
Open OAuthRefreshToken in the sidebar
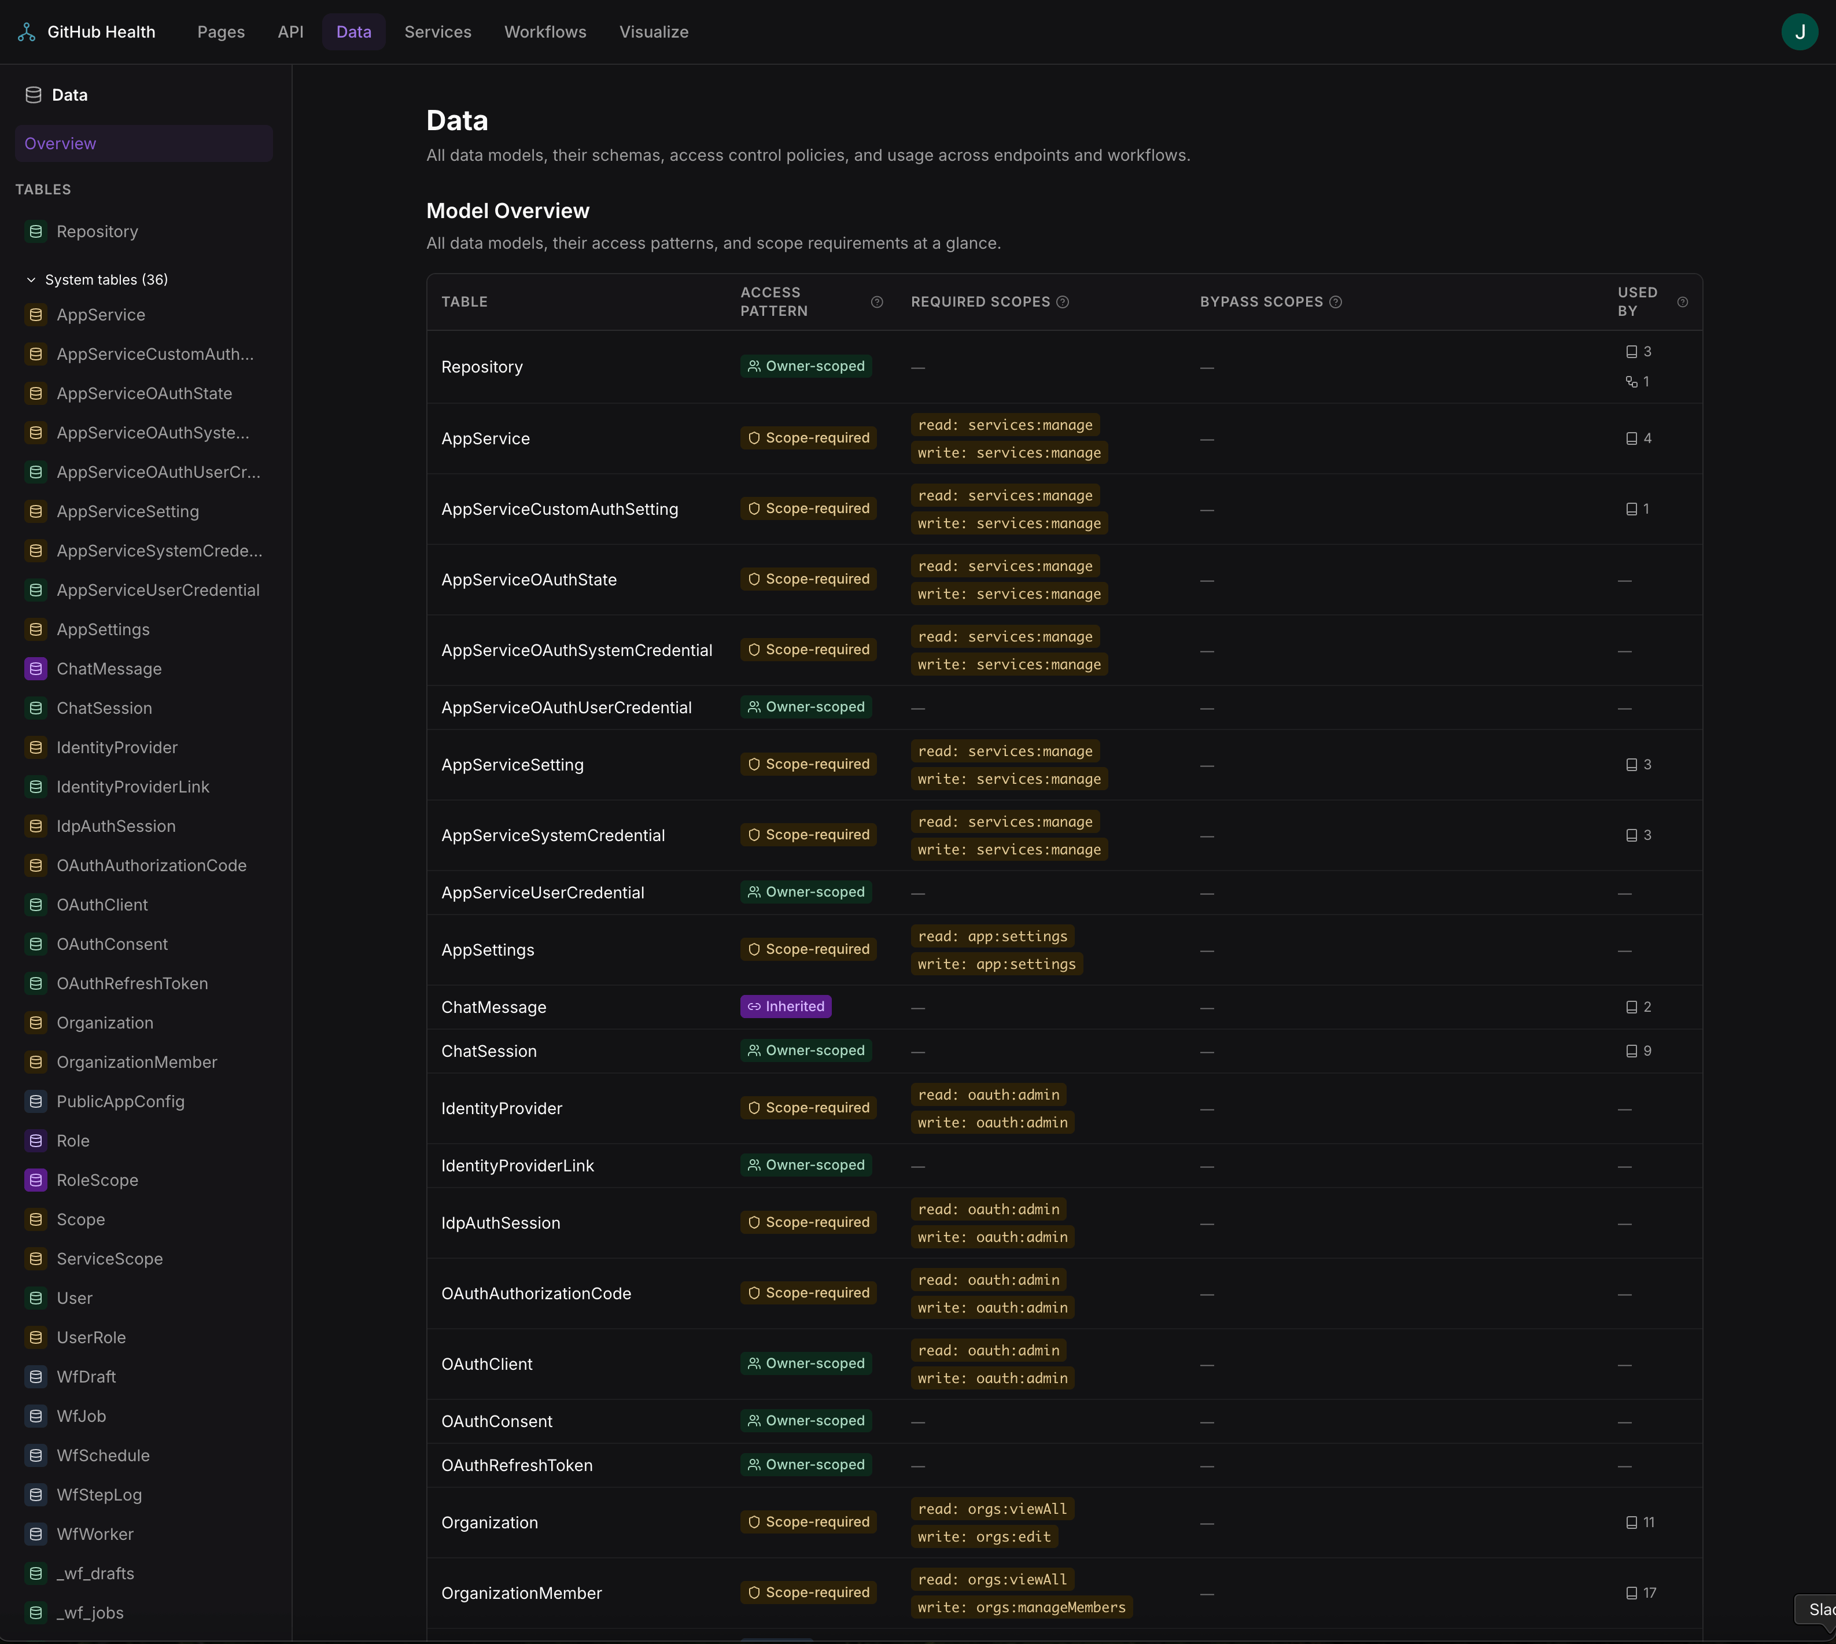[x=143, y=983]
